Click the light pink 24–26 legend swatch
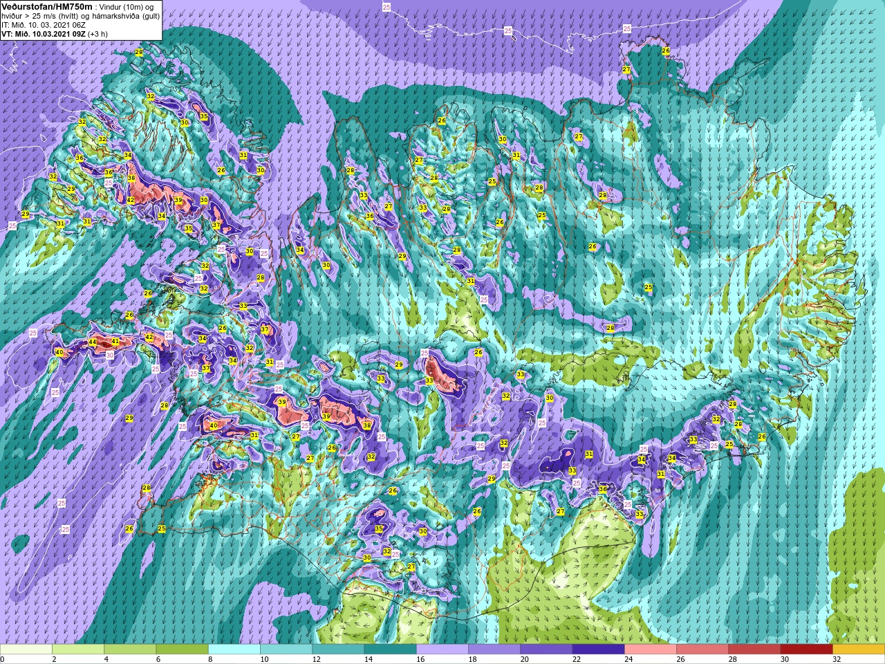Image resolution: width=885 pixels, height=664 pixels. tap(651, 649)
